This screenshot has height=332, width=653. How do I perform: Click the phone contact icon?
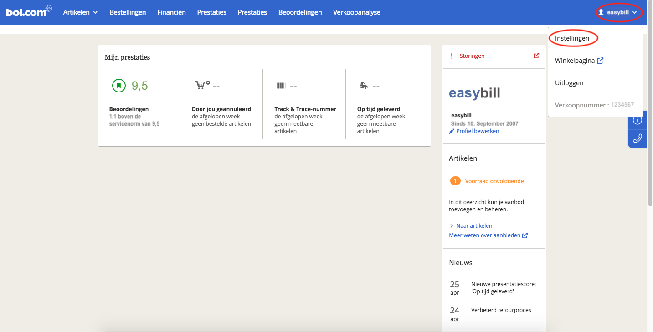[x=637, y=138]
